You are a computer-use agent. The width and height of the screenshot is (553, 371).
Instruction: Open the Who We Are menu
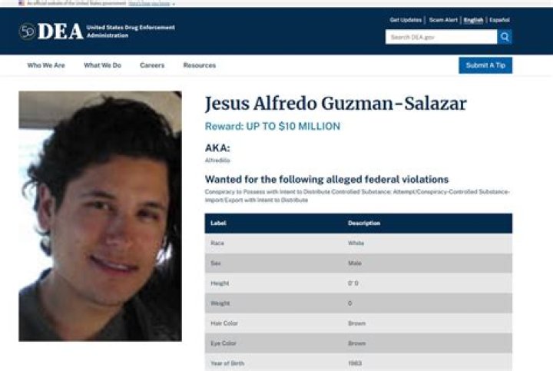pos(46,65)
